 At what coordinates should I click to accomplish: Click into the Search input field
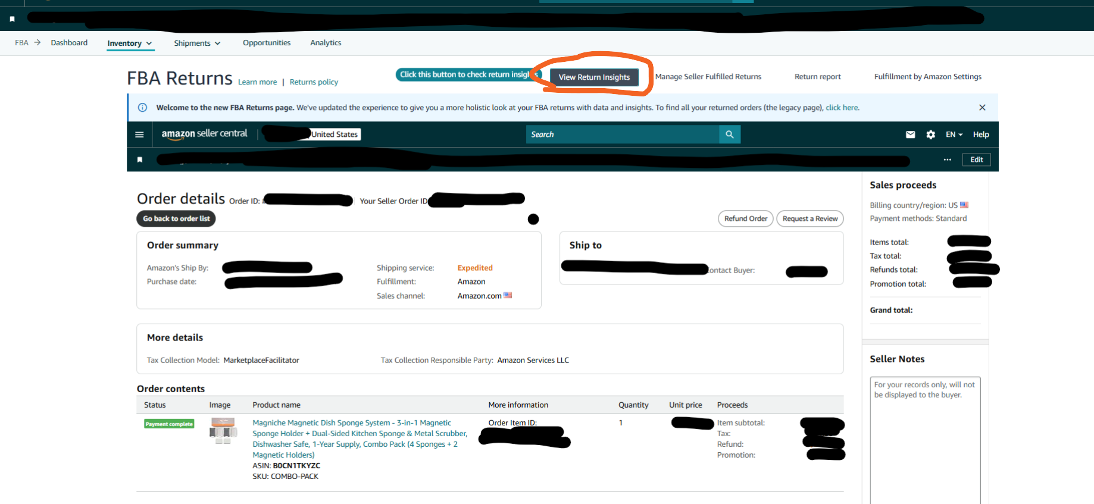click(623, 134)
